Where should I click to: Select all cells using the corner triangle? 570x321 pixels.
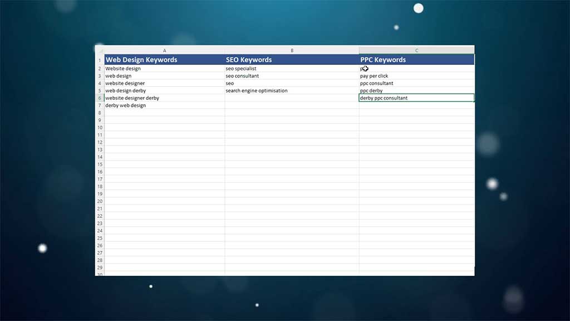(x=100, y=50)
